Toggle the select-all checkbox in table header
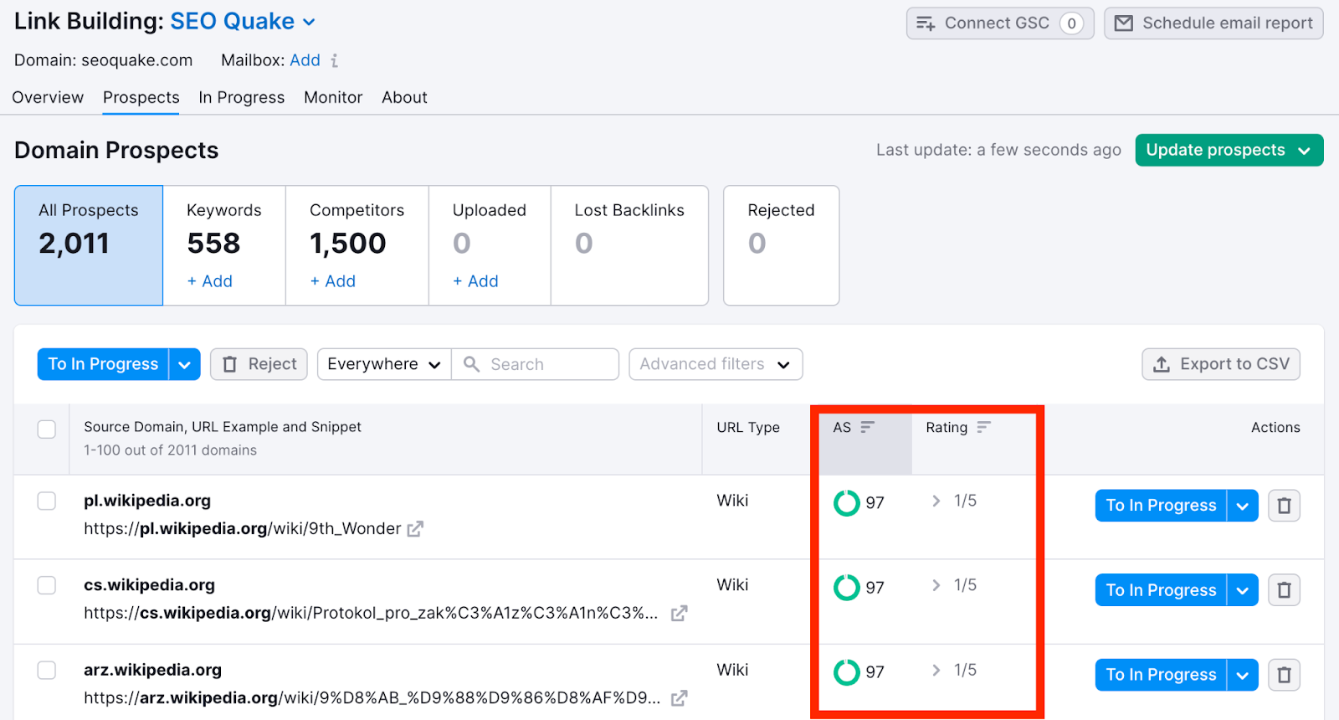This screenshot has width=1339, height=720. click(47, 429)
